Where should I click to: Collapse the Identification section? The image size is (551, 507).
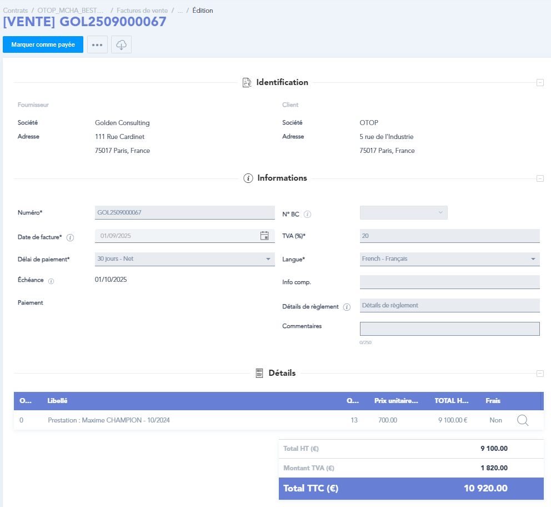(x=539, y=83)
